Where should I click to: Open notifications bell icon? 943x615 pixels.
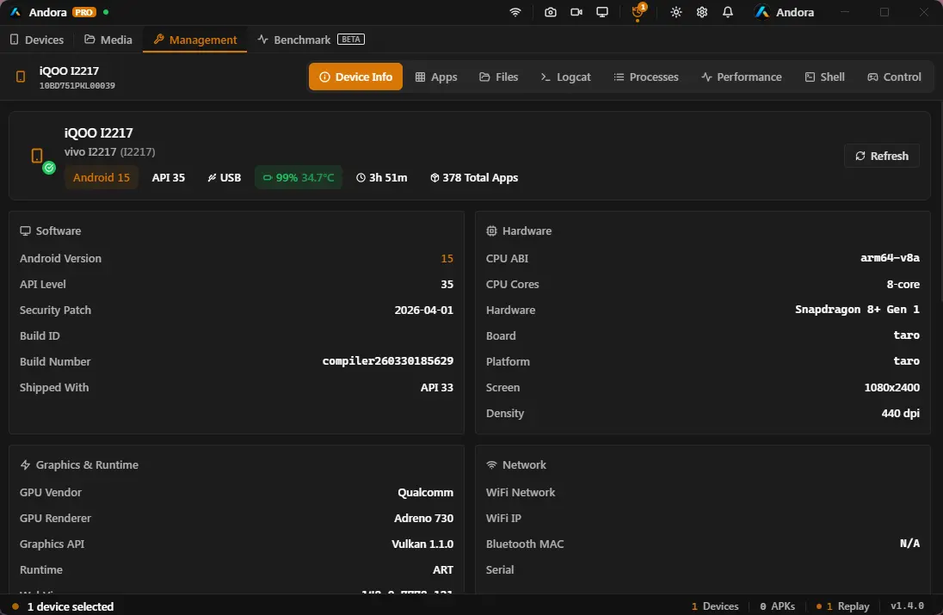click(728, 12)
